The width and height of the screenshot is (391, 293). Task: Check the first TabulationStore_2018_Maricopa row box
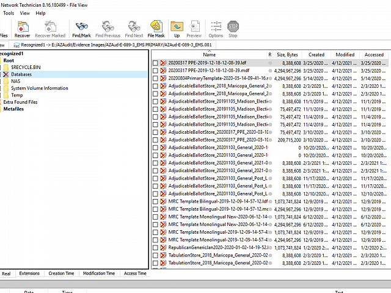(x=155, y=255)
